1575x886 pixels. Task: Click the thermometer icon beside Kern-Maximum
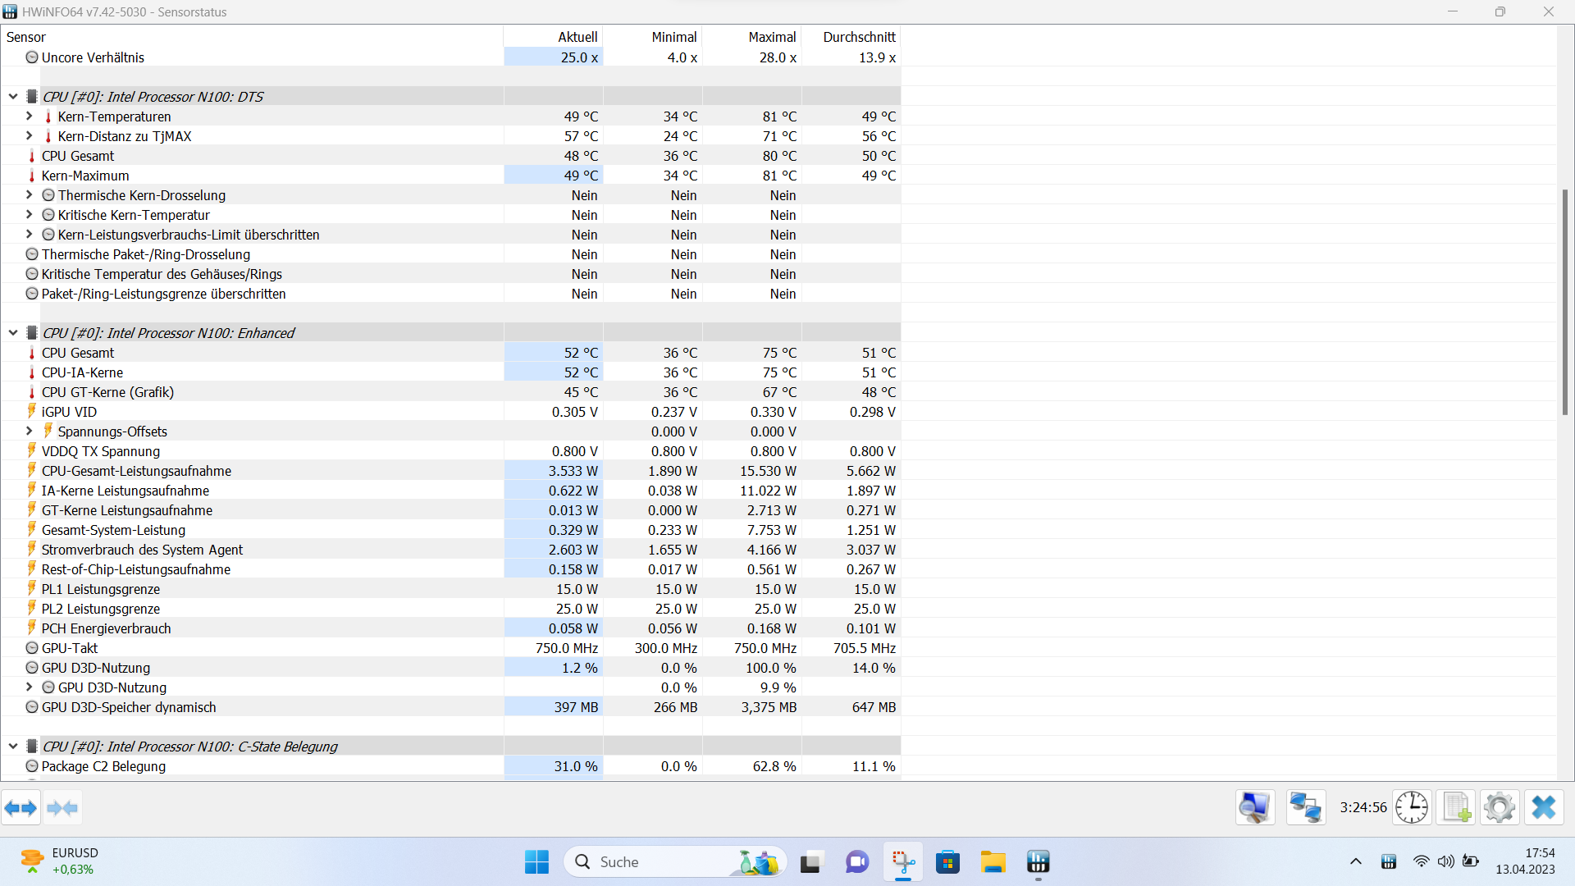pos(32,176)
